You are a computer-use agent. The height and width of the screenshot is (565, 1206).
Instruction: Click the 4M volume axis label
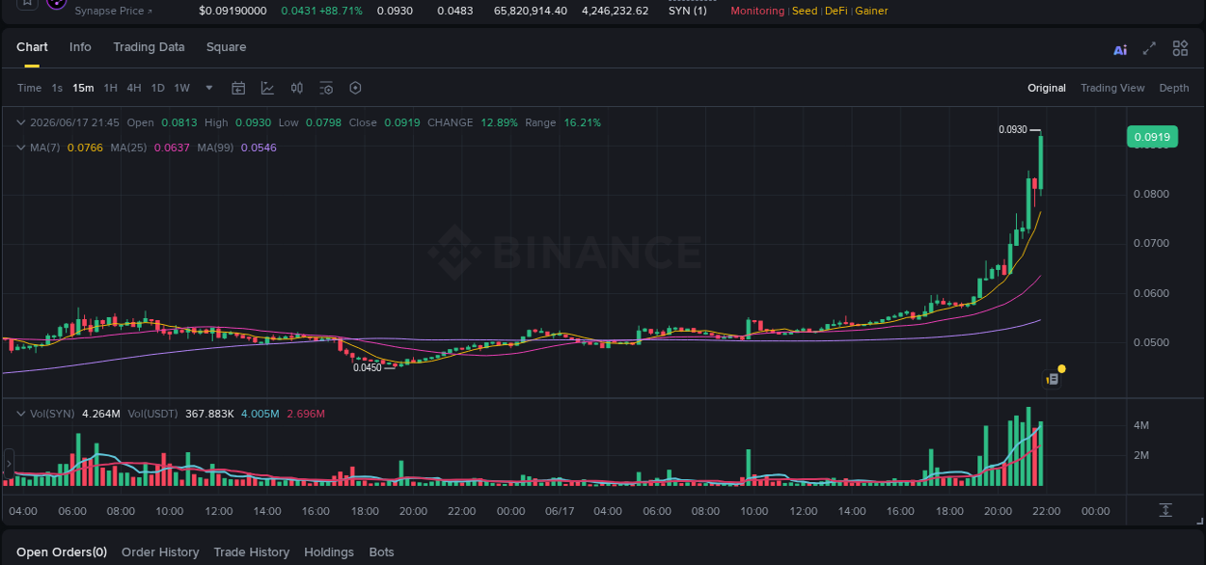point(1140,425)
